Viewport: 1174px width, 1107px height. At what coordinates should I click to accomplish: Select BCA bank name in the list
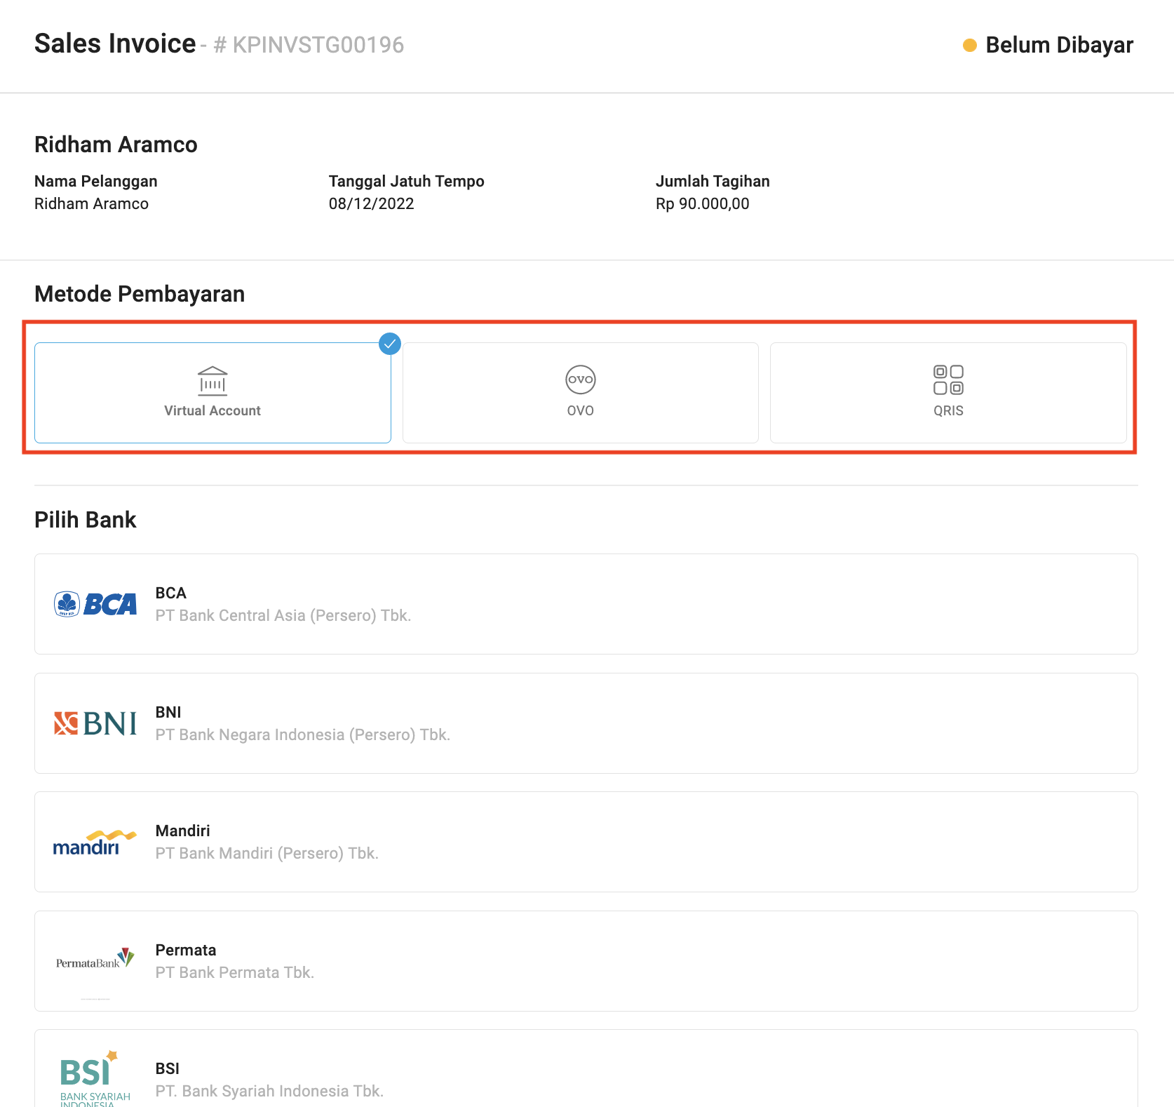pos(171,593)
